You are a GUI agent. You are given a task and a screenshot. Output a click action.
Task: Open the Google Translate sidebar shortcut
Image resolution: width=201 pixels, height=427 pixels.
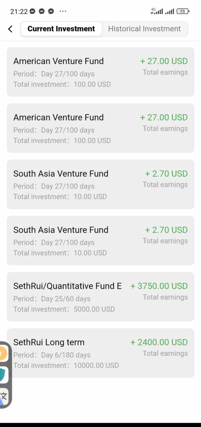pos(3,397)
